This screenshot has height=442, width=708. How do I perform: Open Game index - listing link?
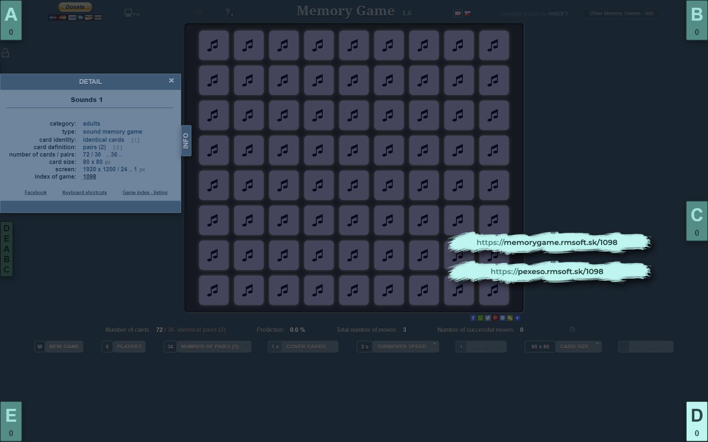(x=145, y=193)
